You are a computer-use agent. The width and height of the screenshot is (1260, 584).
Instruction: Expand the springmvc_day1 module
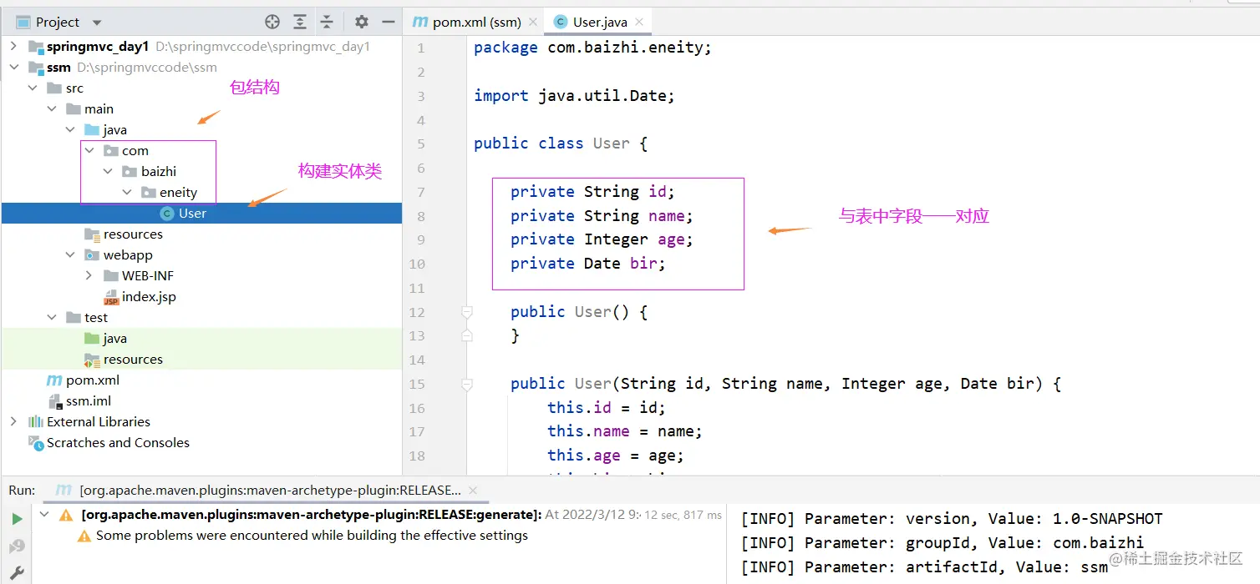pyautogui.click(x=13, y=47)
